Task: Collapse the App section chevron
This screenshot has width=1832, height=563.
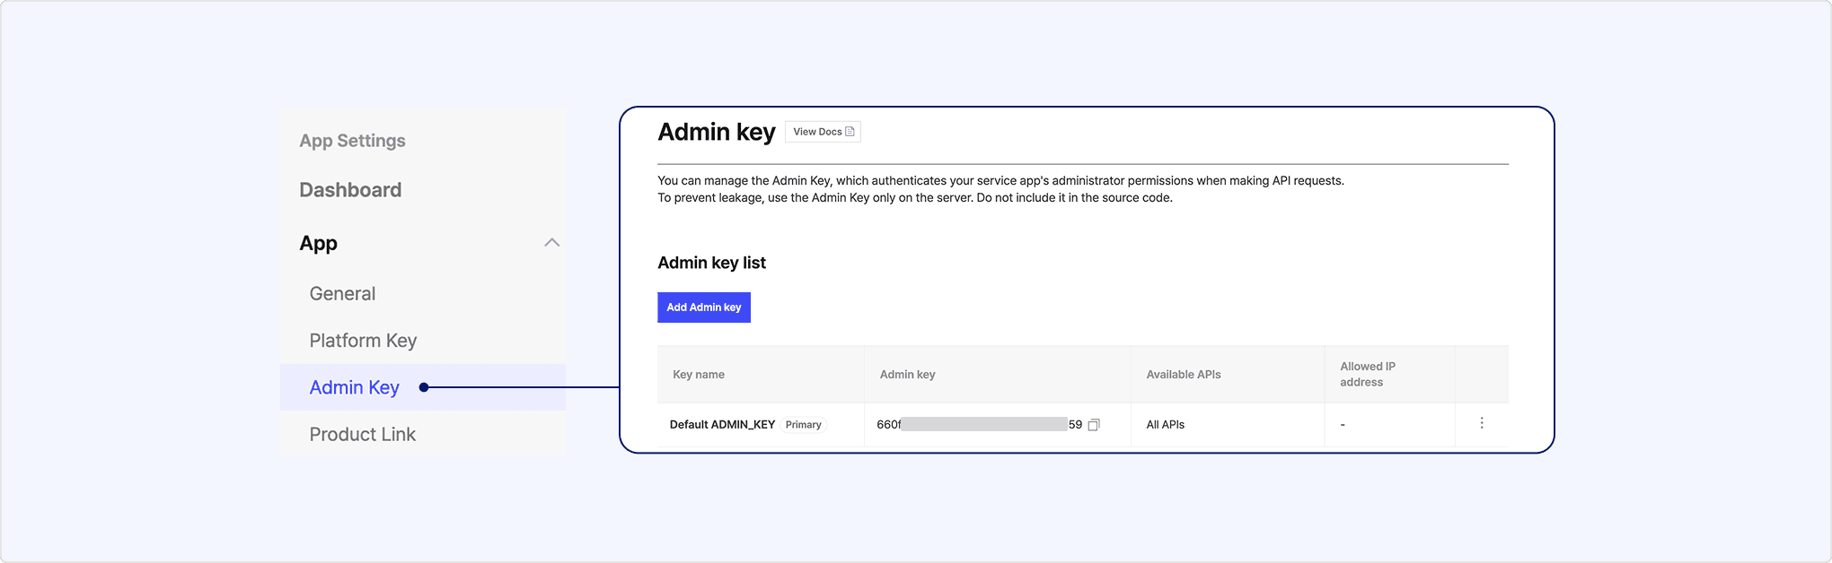Action: click(x=551, y=243)
